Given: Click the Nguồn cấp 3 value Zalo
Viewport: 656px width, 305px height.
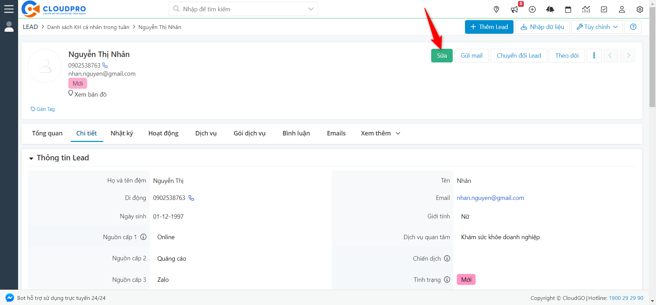Looking at the screenshot, I should point(163,280).
